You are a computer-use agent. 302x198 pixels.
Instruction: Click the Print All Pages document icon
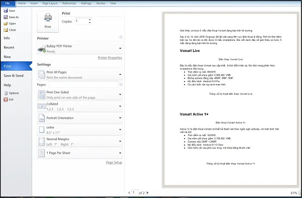pyautogui.click(x=42, y=75)
